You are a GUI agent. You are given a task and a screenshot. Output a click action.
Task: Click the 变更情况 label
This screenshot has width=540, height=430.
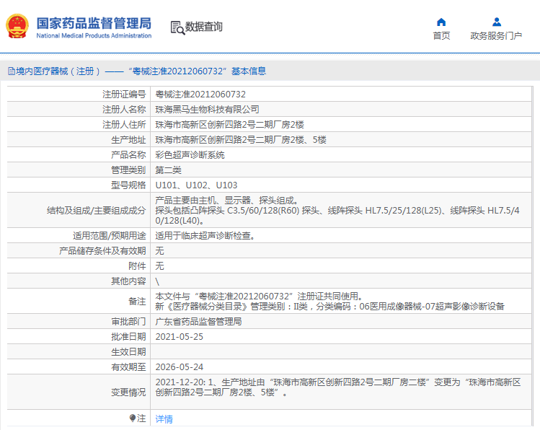(128, 392)
